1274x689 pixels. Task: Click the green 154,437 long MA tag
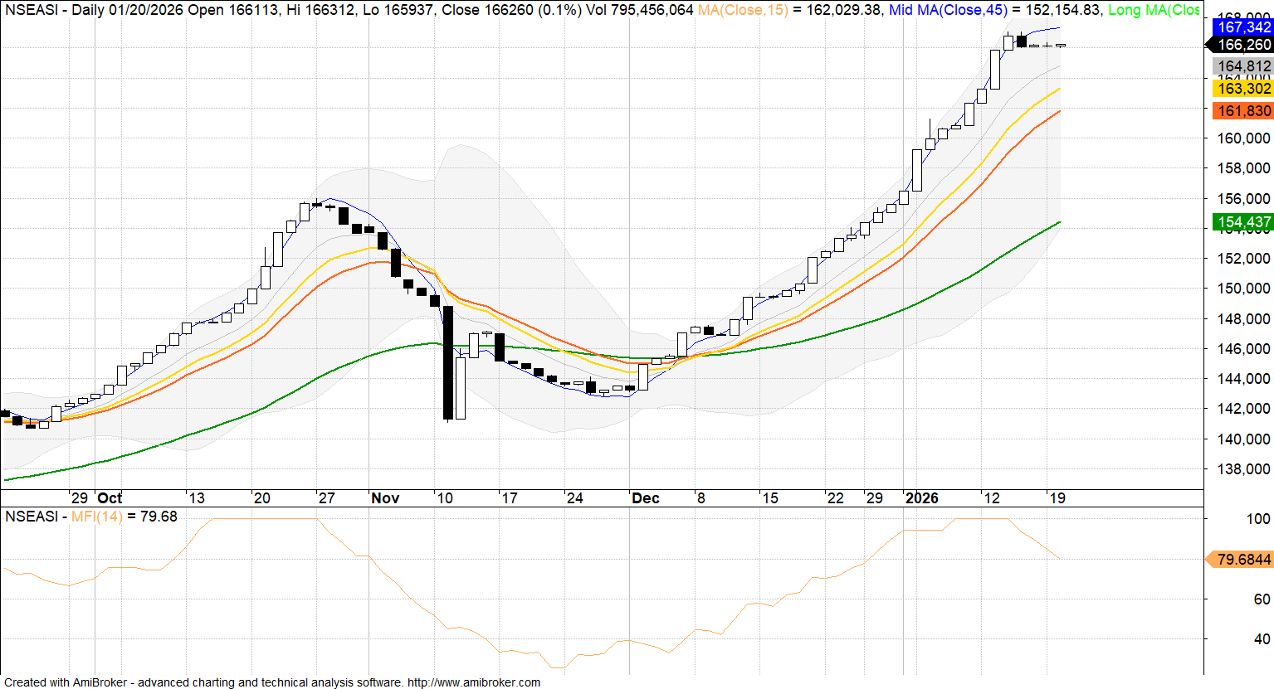(1242, 222)
